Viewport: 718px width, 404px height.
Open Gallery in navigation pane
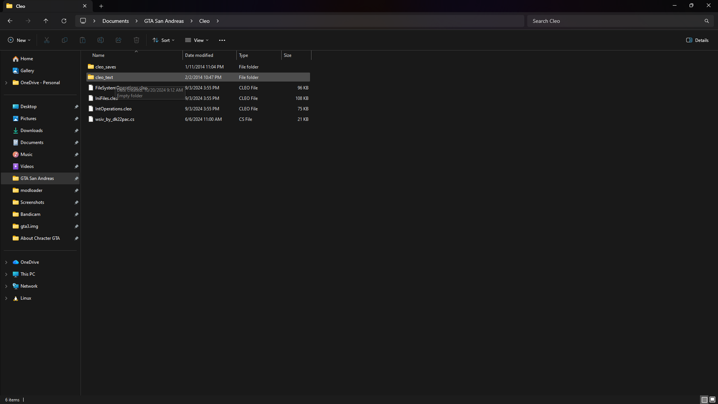[27, 71]
